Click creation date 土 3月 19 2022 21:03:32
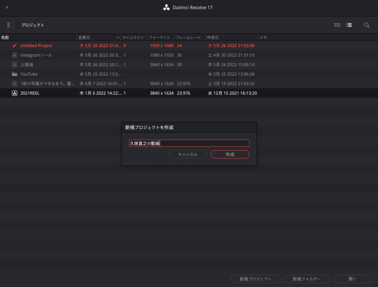The width and height of the screenshot is (378, 287). (231, 84)
